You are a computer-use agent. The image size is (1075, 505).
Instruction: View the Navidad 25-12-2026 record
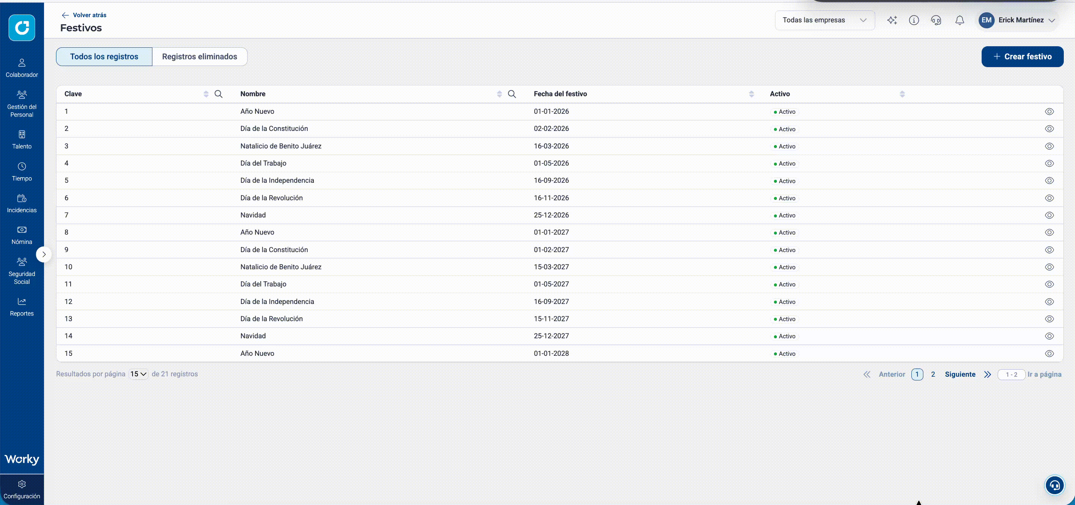point(1049,216)
